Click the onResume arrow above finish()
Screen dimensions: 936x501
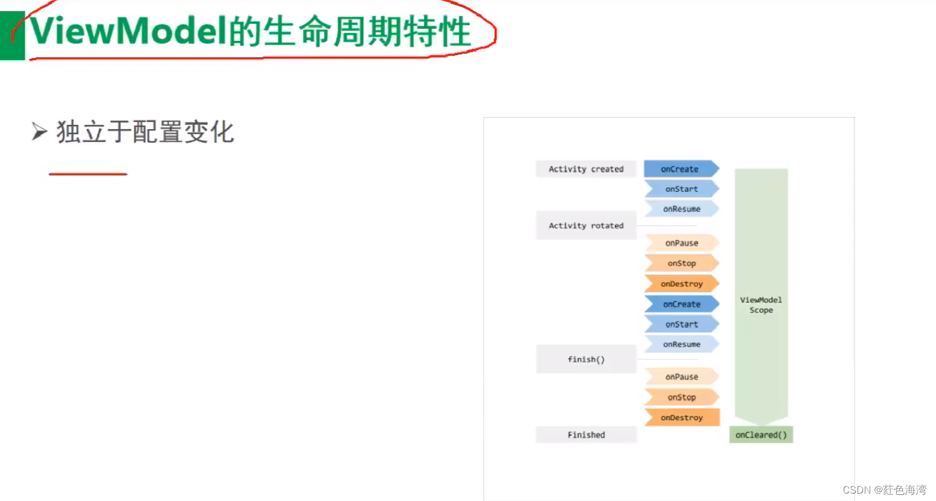coord(682,344)
